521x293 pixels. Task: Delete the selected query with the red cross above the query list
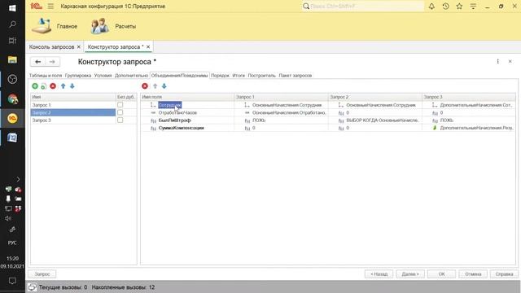pyautogui.click(x=53, y=86)
